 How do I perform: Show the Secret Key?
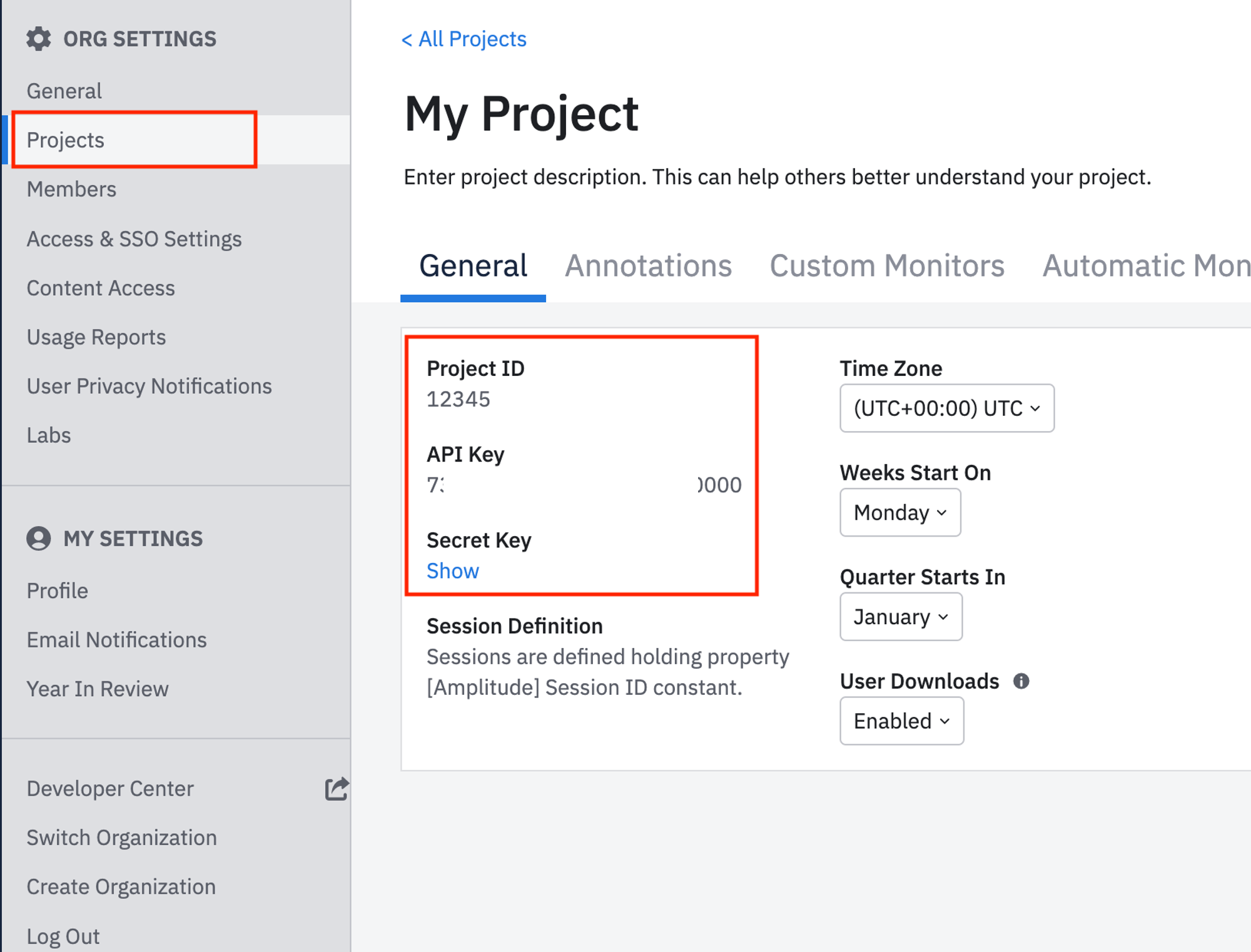[x=452, y=571]
